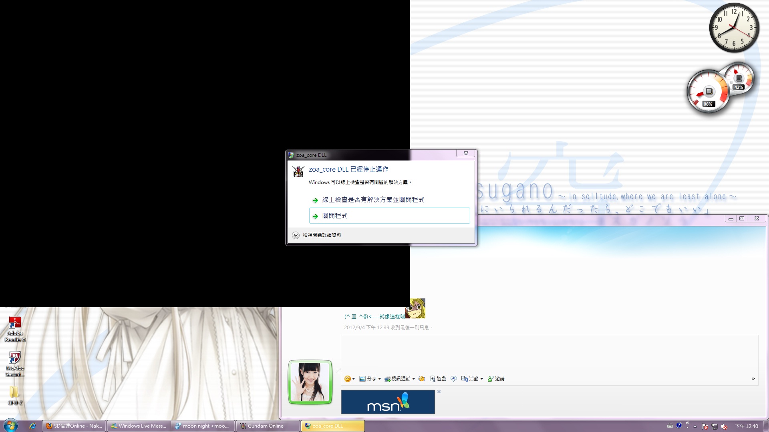Open the Windows Start menu
This screenshot has height=432, width=769.
(11, 426)
